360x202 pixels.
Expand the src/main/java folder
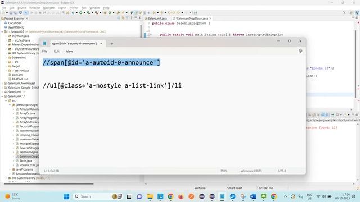(x=6, y=36)
